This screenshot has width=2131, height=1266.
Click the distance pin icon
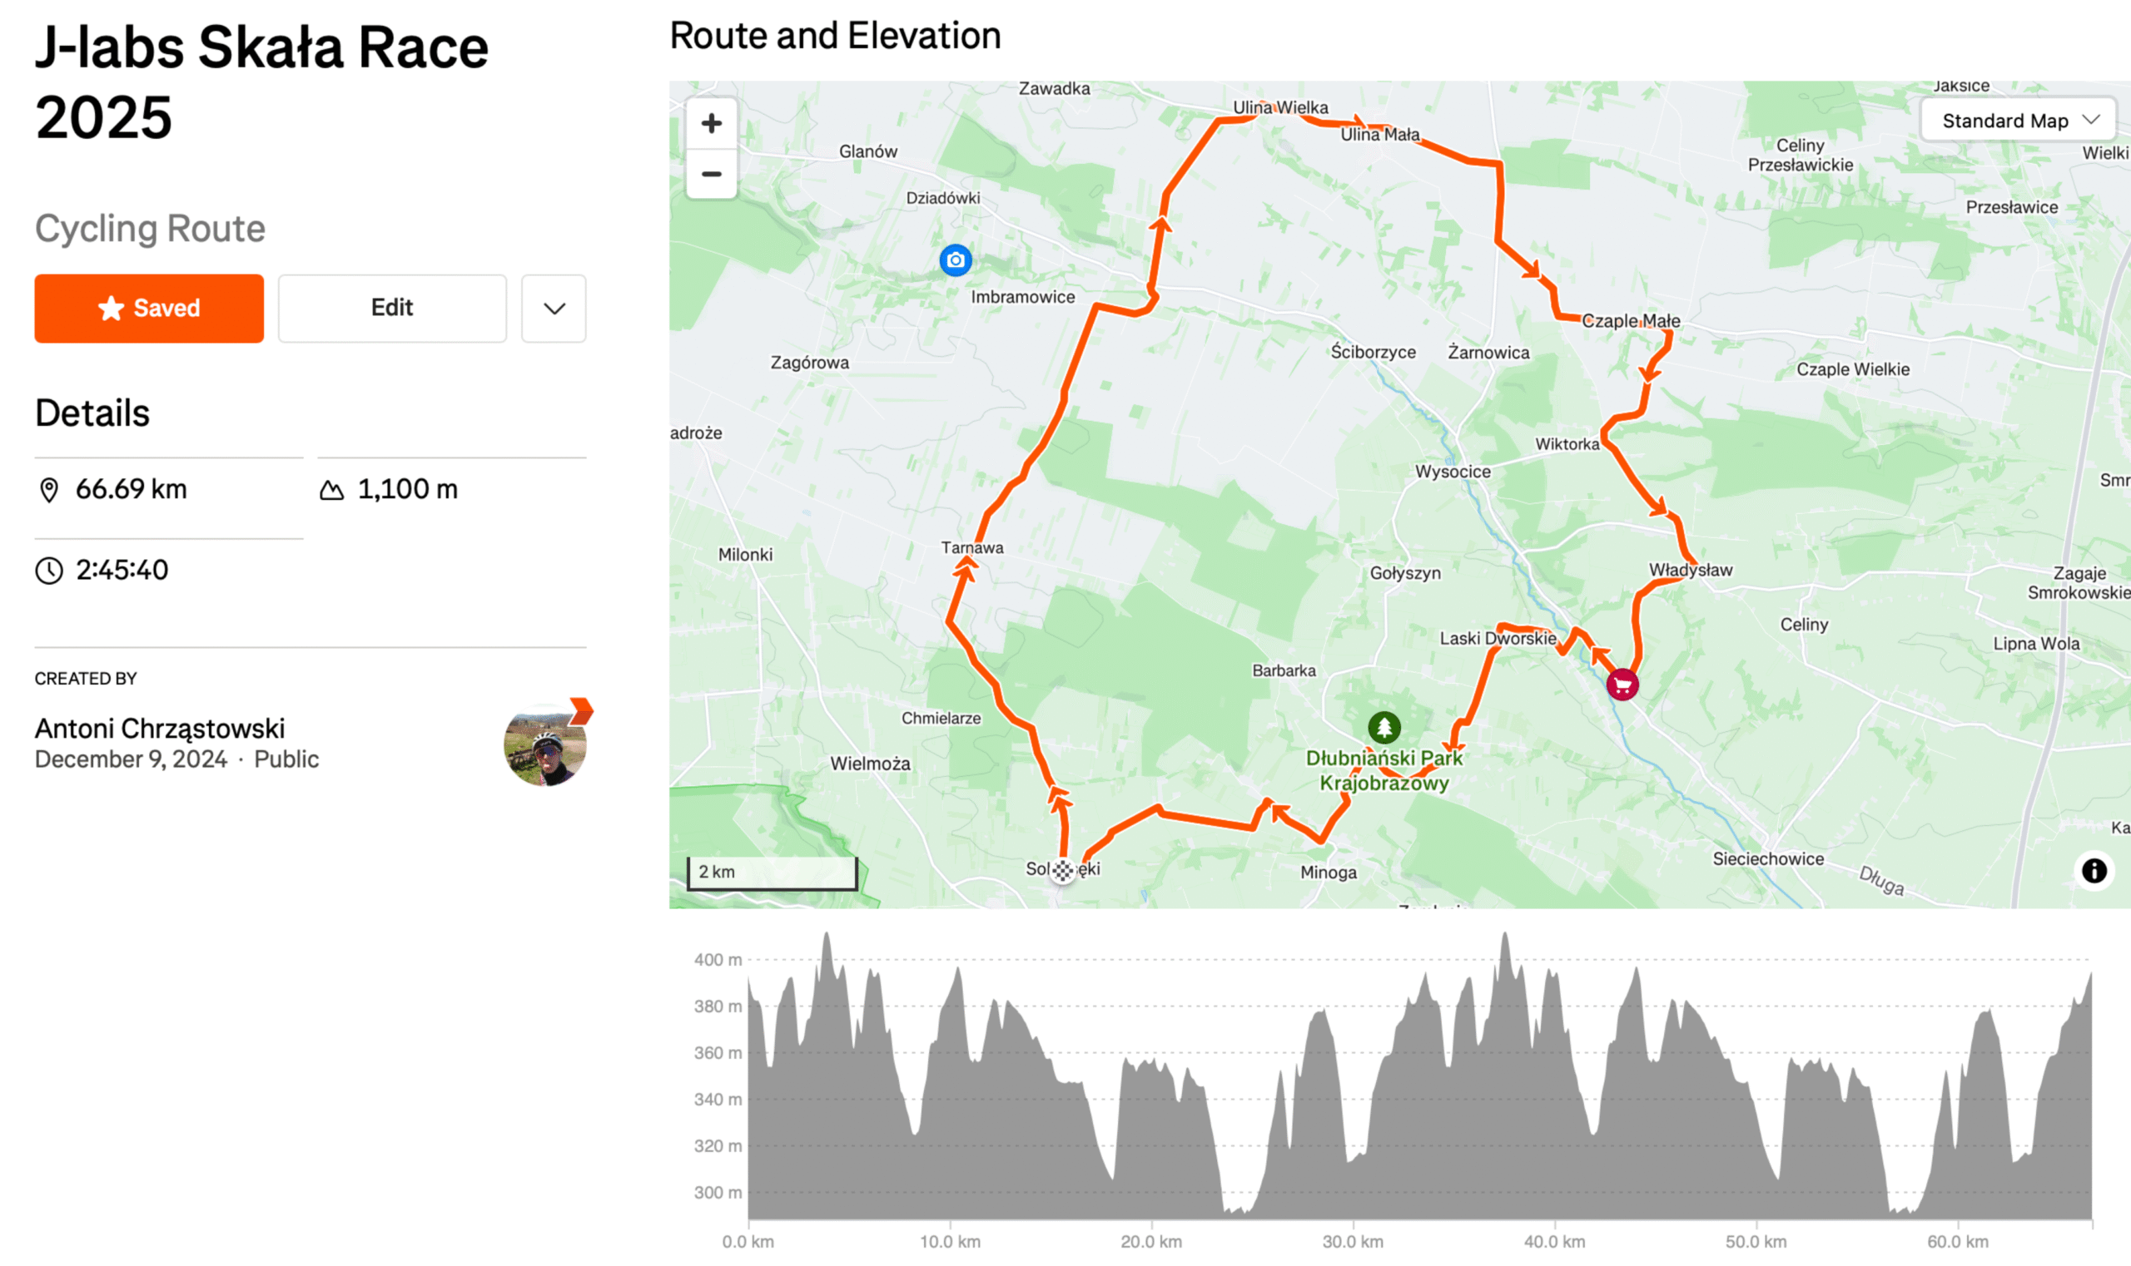point(49,490)
